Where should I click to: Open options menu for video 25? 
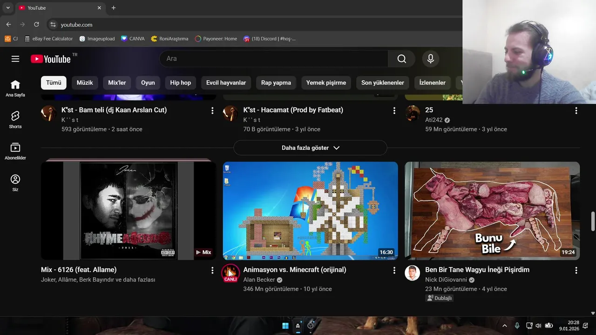[x=576, y=111]
